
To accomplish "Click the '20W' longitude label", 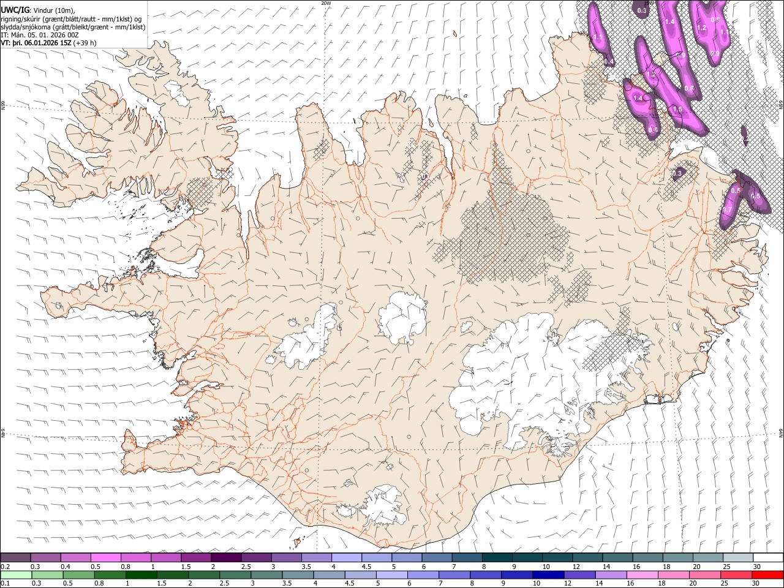I will pos(326,3).
